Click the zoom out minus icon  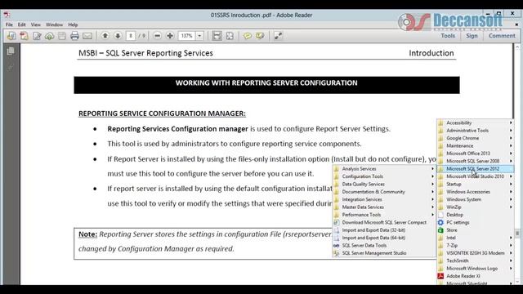click(x=158, y=36)
